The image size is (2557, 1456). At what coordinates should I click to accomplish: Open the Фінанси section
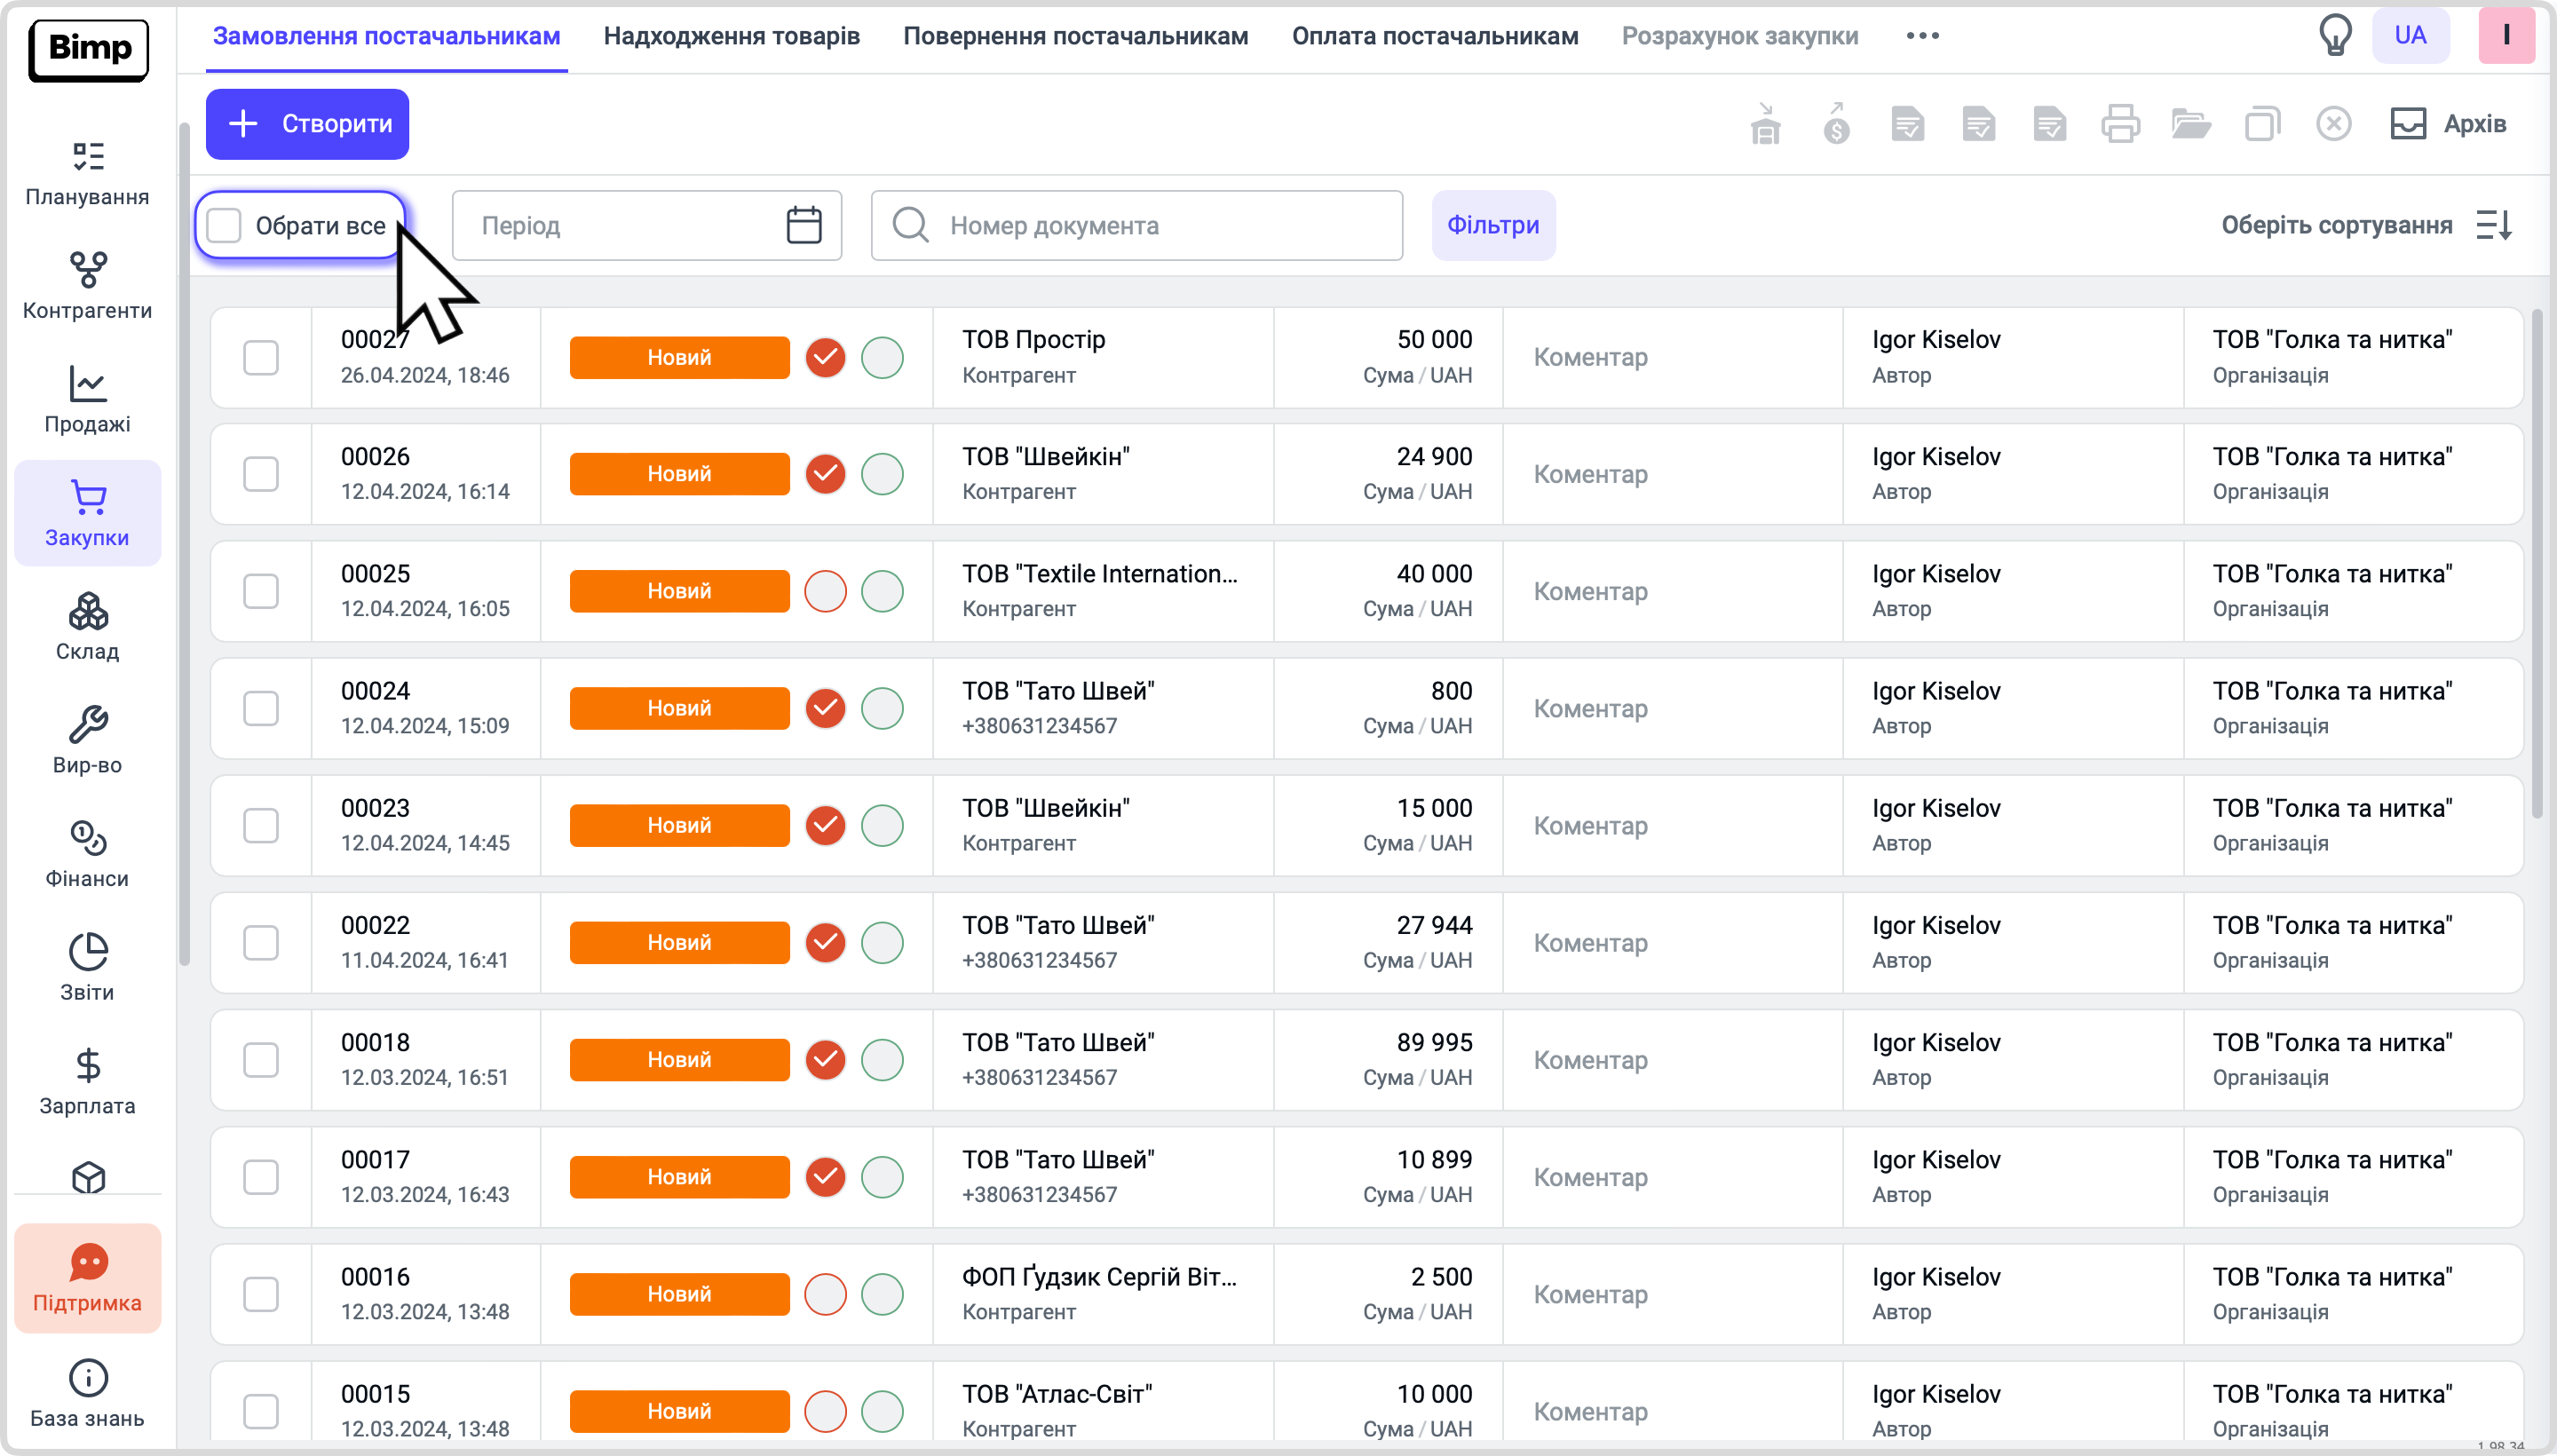click(88, 854)
